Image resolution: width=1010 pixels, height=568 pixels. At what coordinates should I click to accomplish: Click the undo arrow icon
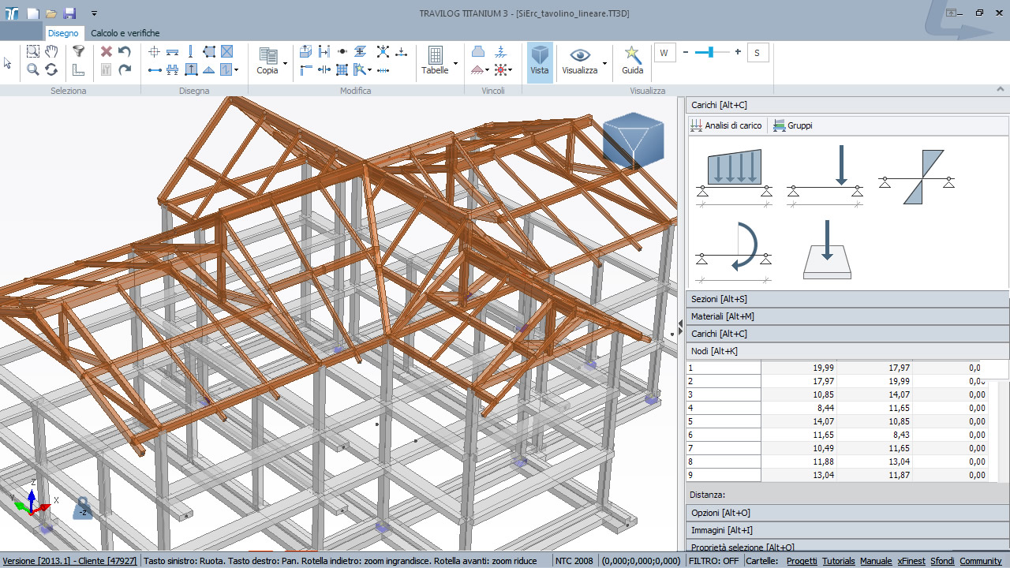[125, 51]
